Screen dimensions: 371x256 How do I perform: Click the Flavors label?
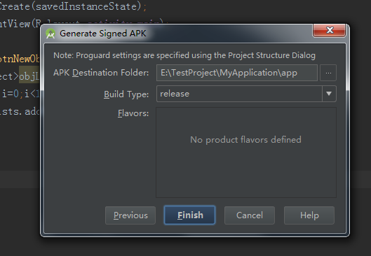pyautogui.click(x=133, y=113)
